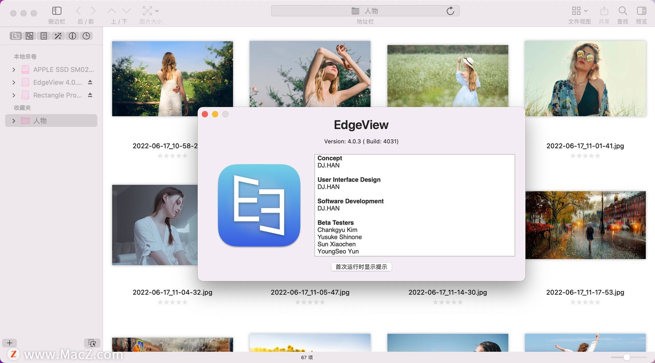Image resolution: width=655 pixels, height=363 pixels.
Task: Click the plus button at sidebar bottom
Action: [10, 343]
